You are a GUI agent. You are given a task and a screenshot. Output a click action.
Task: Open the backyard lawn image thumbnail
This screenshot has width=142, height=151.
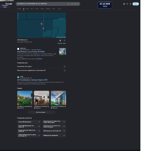click(25, 98)
